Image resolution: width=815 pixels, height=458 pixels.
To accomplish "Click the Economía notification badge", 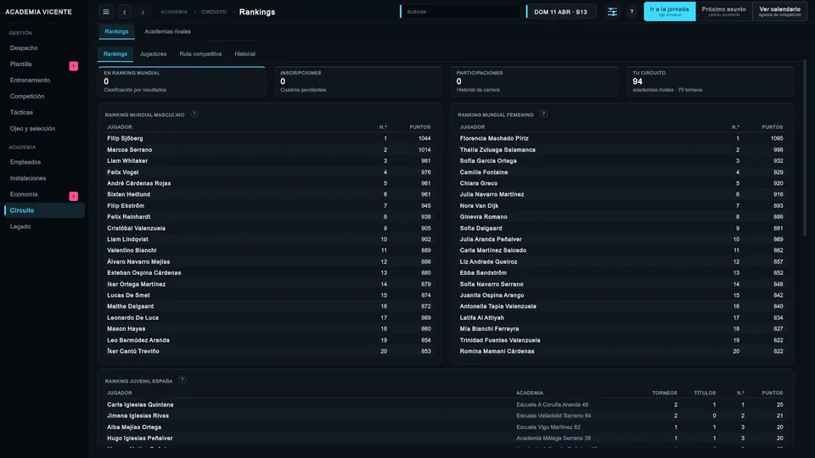I will click(x=73, y=196).
